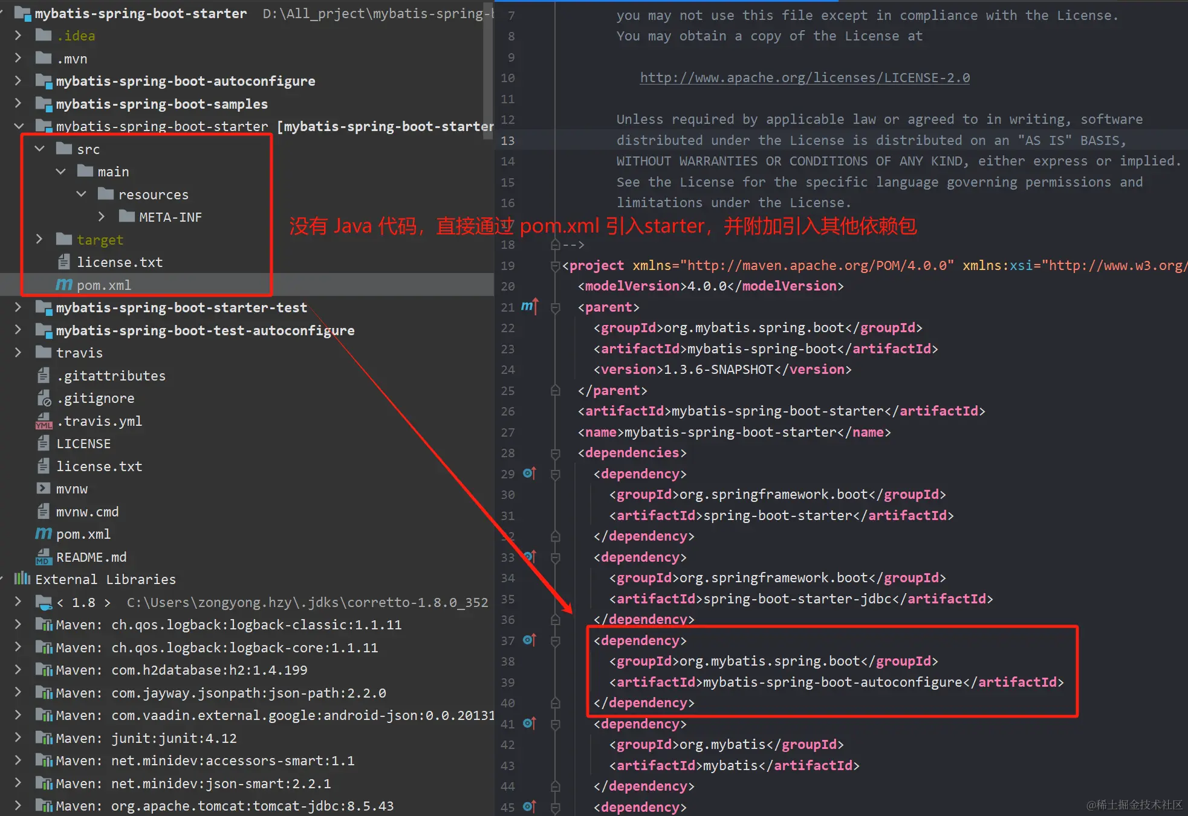The width and height of the screenshot is (1188, 816).
Task: Expand mybatis-spring-boot-starter-test module
Action: coord(18,307)
